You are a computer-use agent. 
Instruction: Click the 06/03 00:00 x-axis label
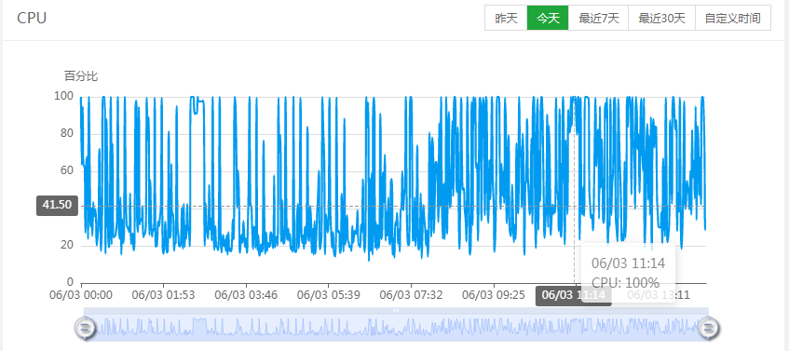[x=81, y=295]
